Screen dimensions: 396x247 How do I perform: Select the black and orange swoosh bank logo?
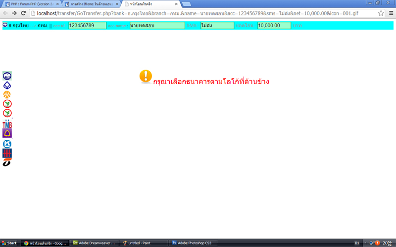(7, 163)
